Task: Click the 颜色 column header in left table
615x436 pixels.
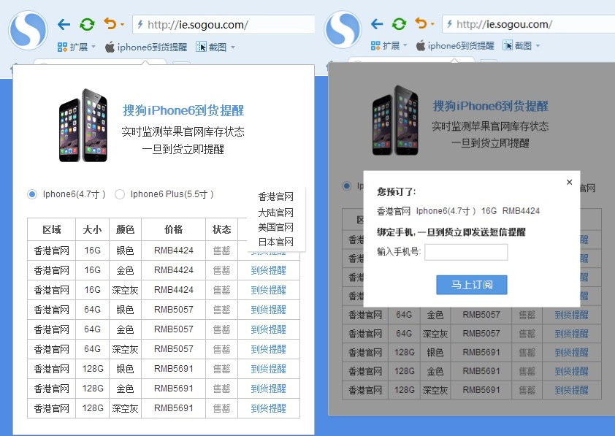Action: click(125, 229)
